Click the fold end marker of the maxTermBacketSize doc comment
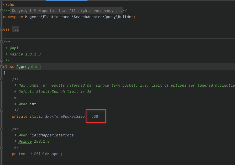 pyautogui.click(x=1, y=110)
